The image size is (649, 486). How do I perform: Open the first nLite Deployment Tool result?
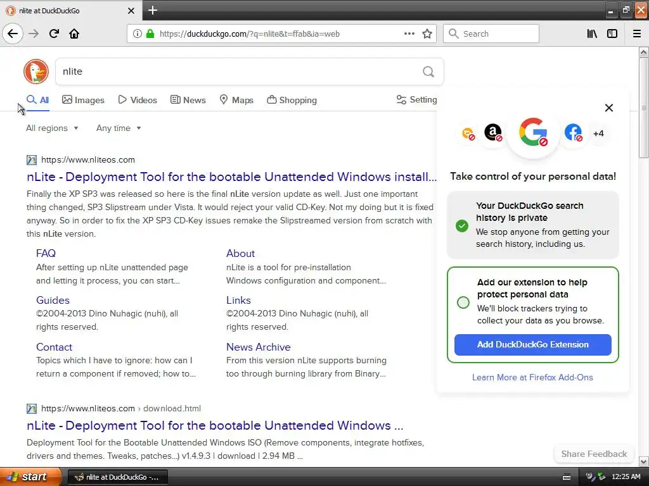232,177
